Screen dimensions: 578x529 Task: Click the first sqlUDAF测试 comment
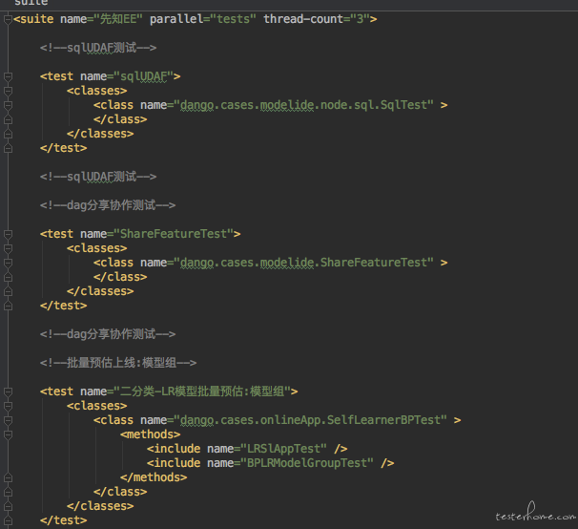tap(98, 48)
